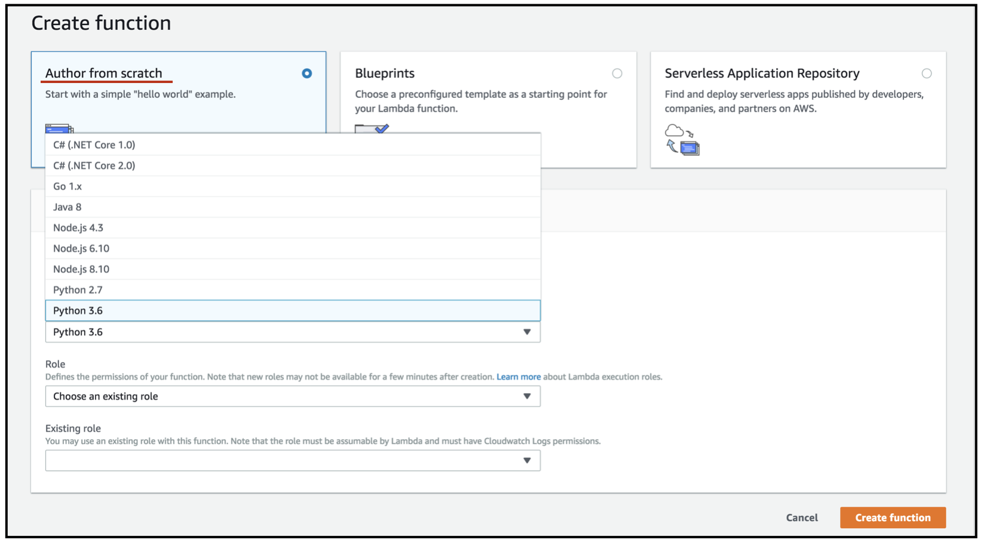Click the Blueprints folder checkmark icon

tap(372, 128)
